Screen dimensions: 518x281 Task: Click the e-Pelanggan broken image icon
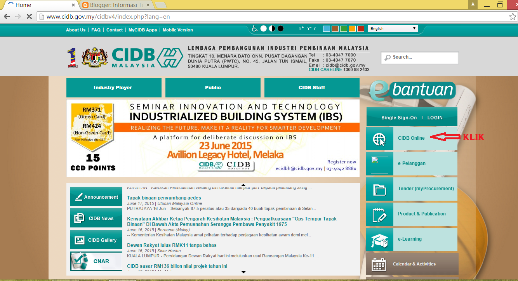(x=379, y=164)
